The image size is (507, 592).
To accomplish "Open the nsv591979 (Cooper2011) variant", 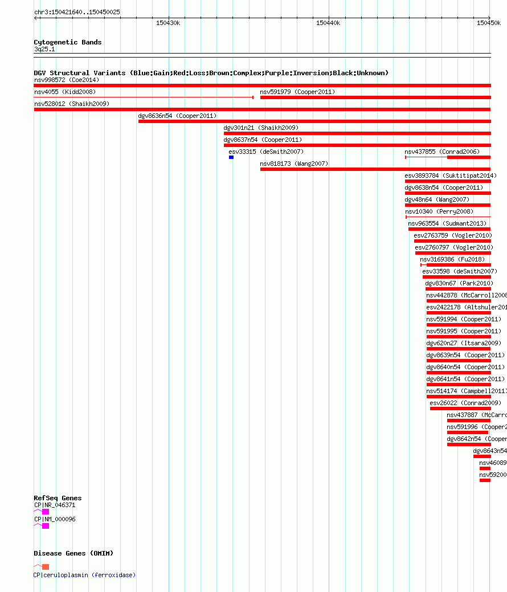I will coord(297,92).
